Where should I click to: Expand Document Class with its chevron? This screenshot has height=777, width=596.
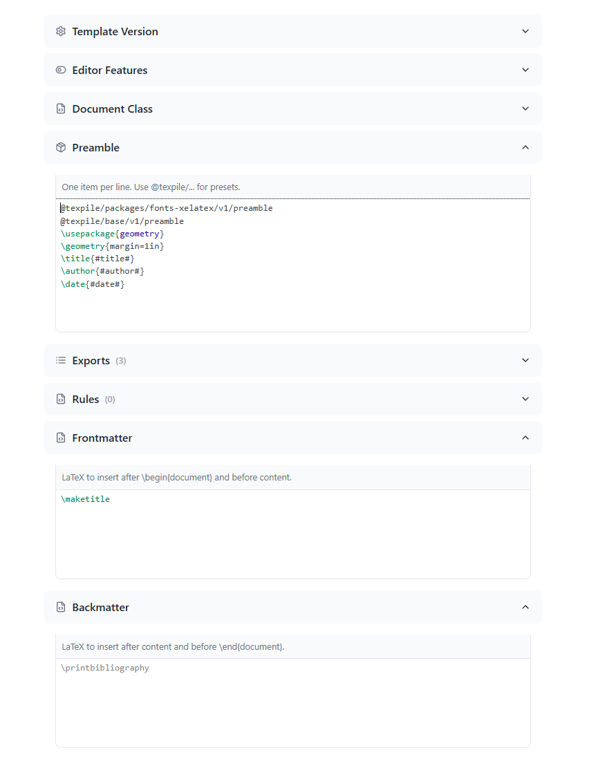click(525, 109)
